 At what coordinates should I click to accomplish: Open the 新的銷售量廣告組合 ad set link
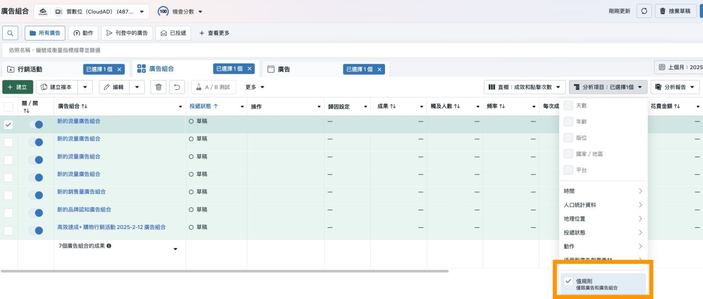[81, 192]
